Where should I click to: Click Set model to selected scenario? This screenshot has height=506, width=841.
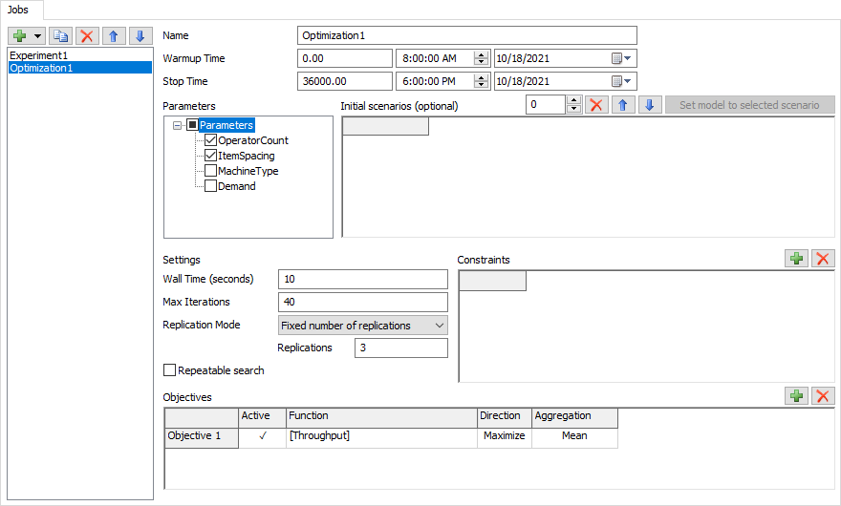749,105
